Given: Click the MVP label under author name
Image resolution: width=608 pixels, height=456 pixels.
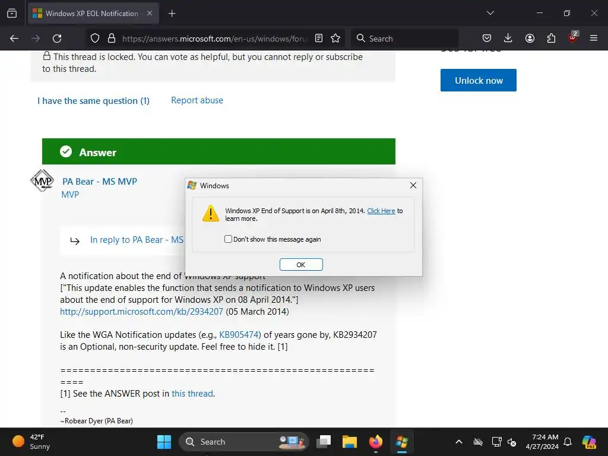Looking at the screenshot, I should pyautogui.click(x=70, y=195).
